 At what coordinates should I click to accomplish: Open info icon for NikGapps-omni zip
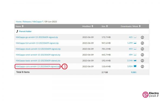142,55
